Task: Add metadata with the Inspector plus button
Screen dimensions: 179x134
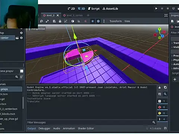Action: pyautogui.click(x=175, y=79)
